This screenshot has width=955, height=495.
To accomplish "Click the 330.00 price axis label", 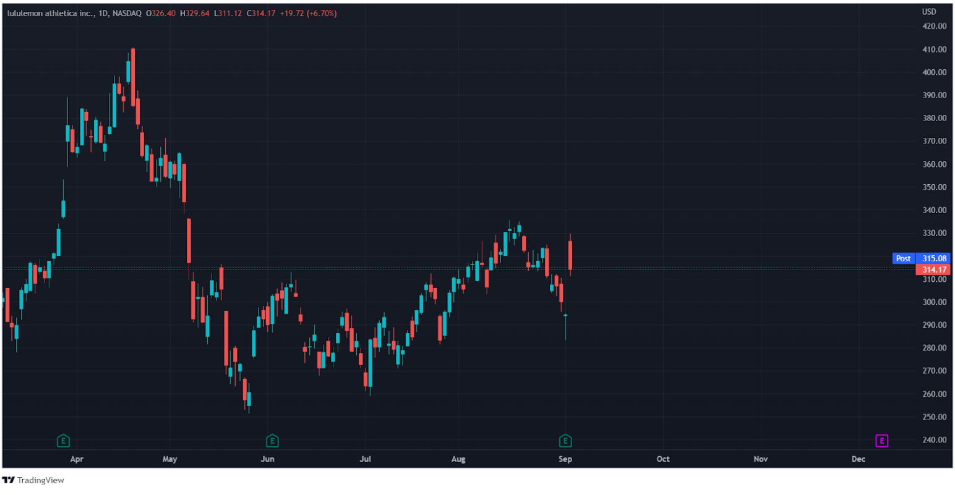I will tap(934, 233).
